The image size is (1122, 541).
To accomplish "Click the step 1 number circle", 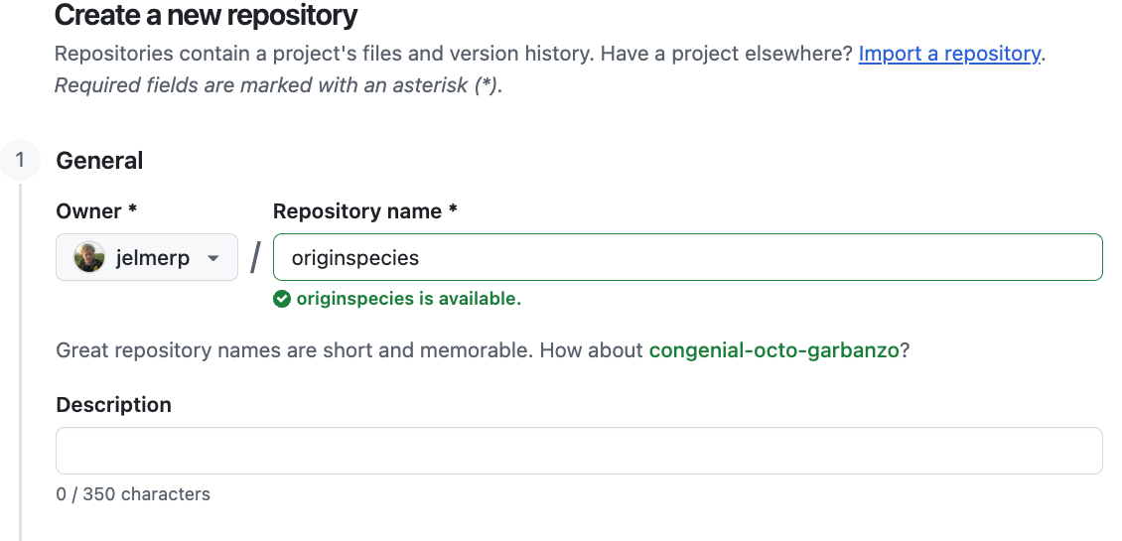I will [20, 161].
